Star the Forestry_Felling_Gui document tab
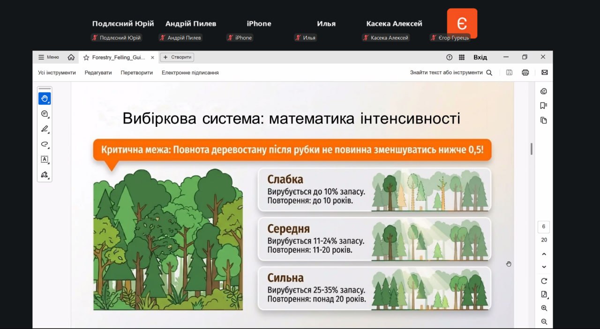Viewport: 600px width, 329px height. pos(86,58)
